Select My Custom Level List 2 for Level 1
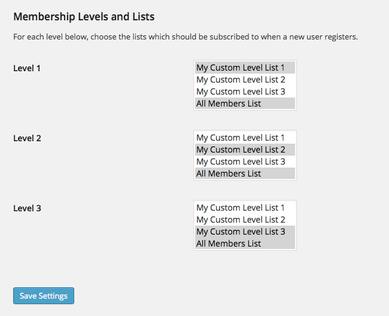This screenshot has width=389, height=316. click(x=245, y=80)
